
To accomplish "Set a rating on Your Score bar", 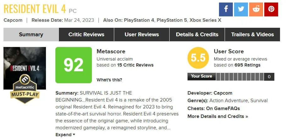I will coord(240,77).
